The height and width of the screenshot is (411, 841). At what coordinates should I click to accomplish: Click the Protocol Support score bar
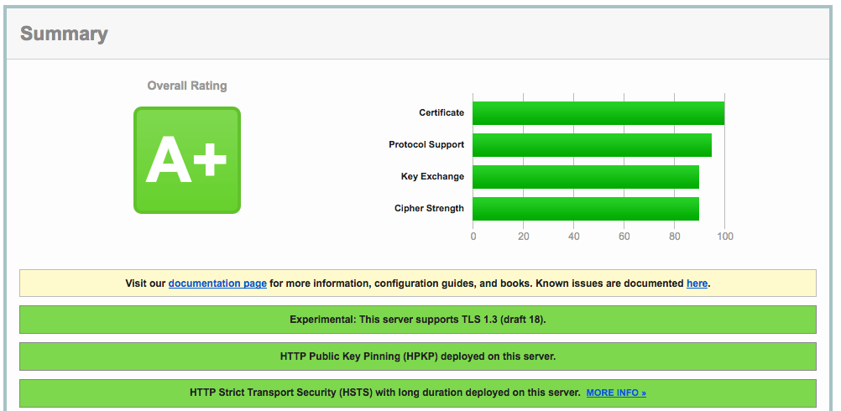pos(592,145)
